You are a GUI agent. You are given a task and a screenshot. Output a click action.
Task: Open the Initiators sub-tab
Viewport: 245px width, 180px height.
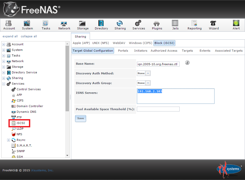point(141,51)
